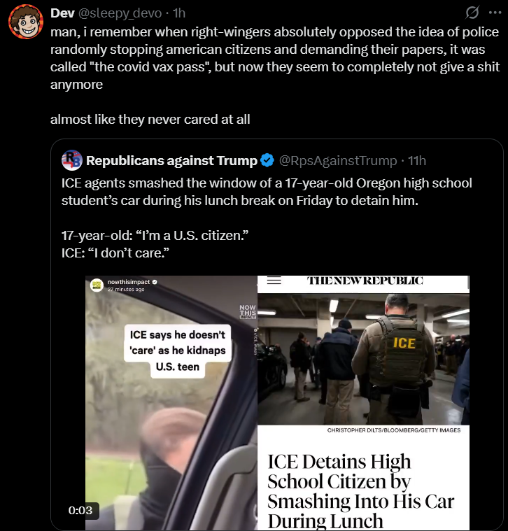The height and width of the screenshot is (531, 508).
Task: Open the Republicans against Trump name link
Action: pyautogui.click(x=171, y=160)
